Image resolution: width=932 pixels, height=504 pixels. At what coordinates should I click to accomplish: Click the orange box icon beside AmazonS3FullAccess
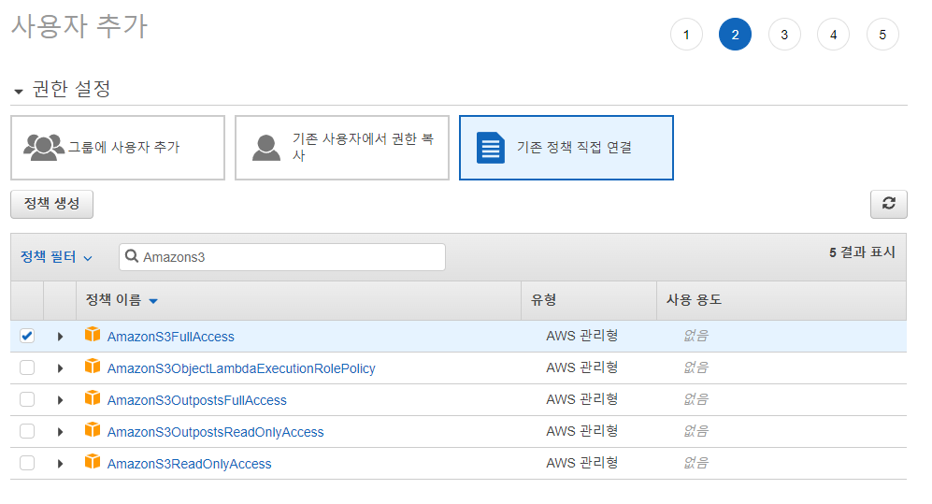pyautogui.click(x=93, y=335)
